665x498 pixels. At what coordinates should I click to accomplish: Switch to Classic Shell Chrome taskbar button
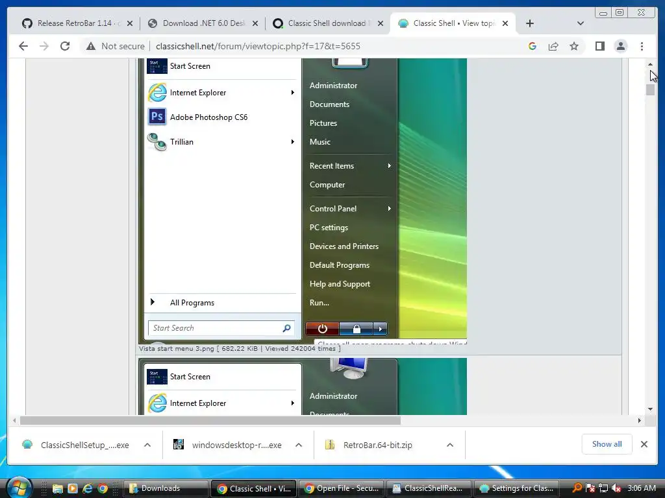click(254, 489)
